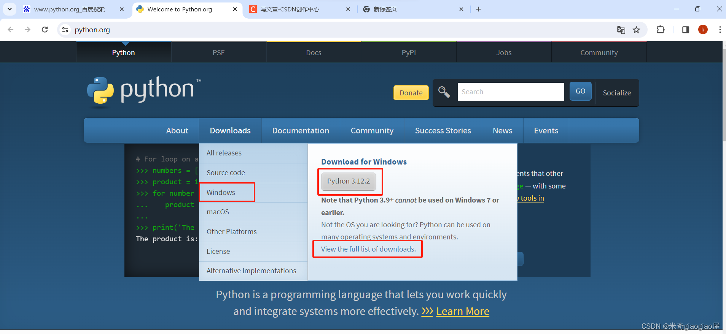Open the profile avatar "k"
The width and height of the screenshot is (726, 334).
703,30
